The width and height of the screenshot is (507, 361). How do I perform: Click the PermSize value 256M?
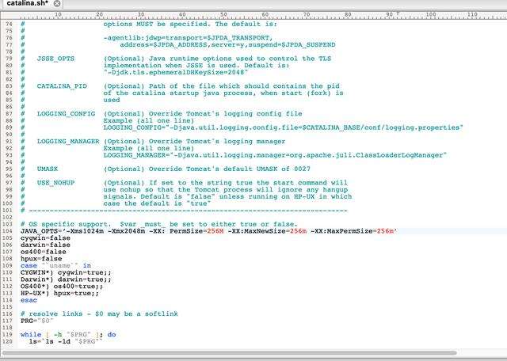tap(215, 231)
